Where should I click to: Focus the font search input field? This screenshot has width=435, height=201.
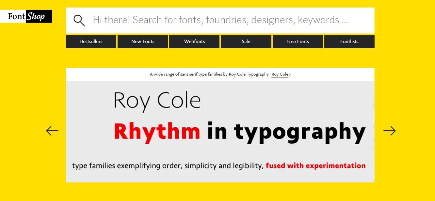pyautogui.click(x=220, y=20)
